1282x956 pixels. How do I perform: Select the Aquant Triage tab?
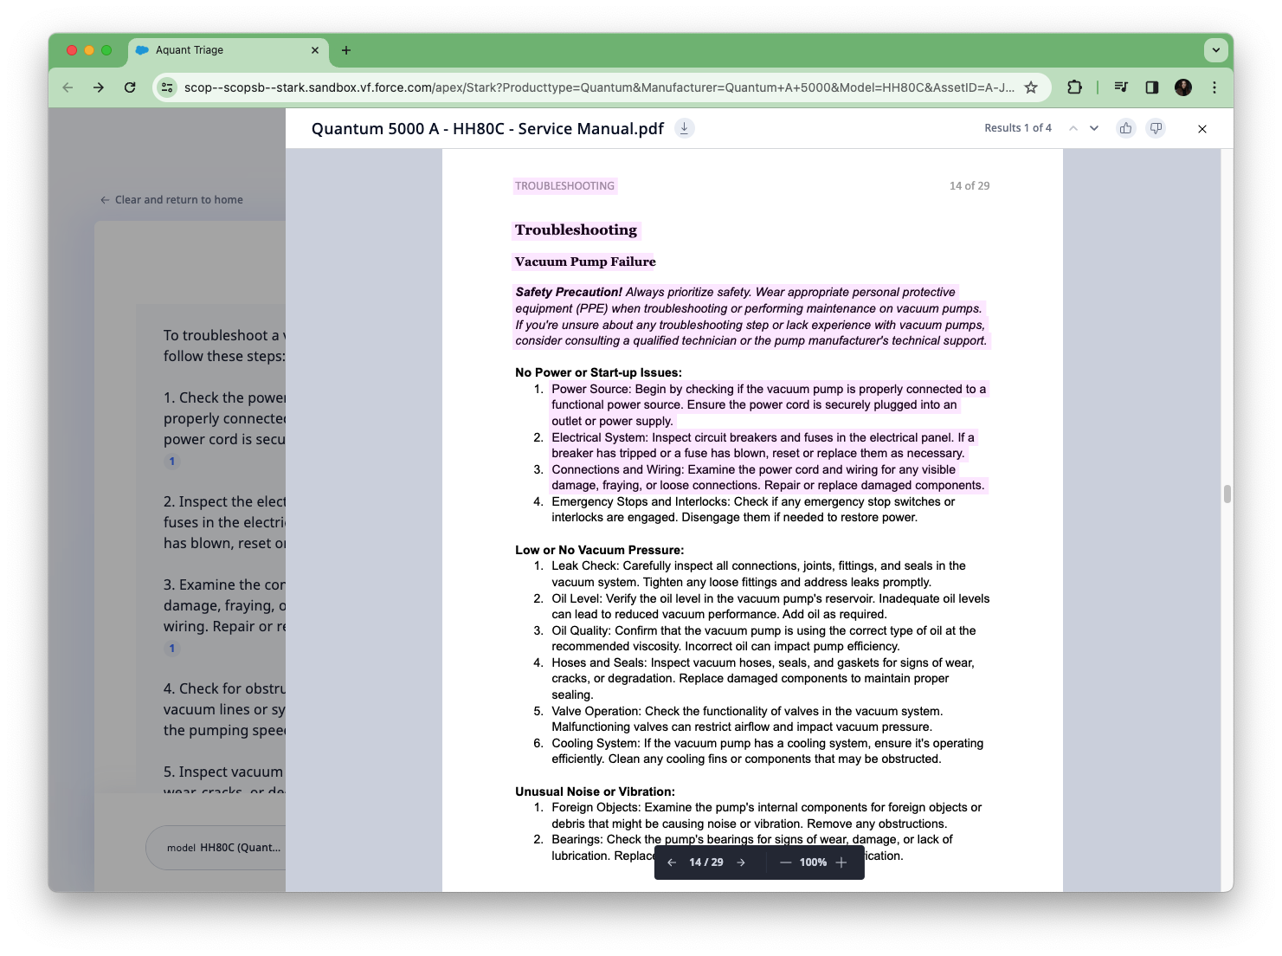[227, 50]
